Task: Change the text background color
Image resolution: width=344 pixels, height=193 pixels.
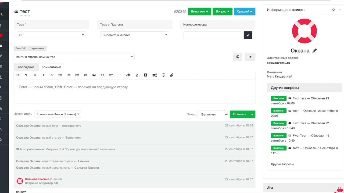Action: coord(146,75)
